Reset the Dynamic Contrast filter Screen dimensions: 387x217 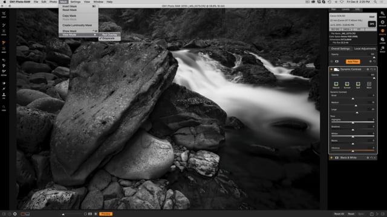click(x=371, y=69)
